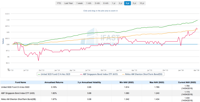Screen dimensions: 200x102
Task: Click the Jan '15 x-axis label
Action: click(x=119, y=70)
